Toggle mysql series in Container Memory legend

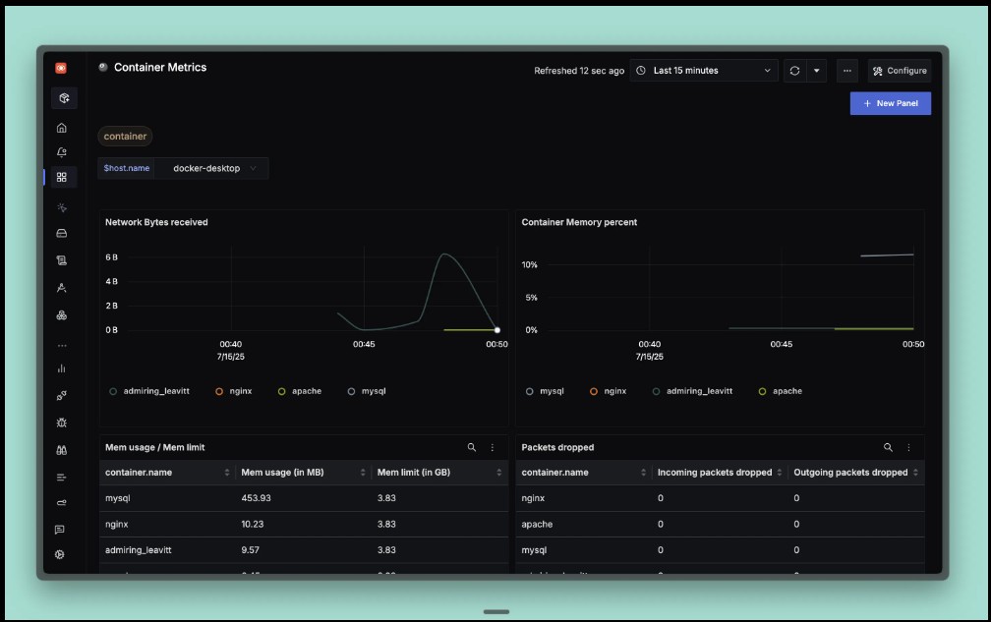545,391
